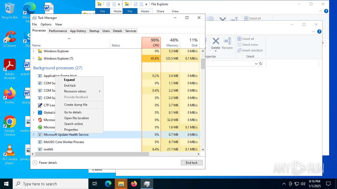
Task: Open Task Manager File menu
Action: tap(34, 24)
